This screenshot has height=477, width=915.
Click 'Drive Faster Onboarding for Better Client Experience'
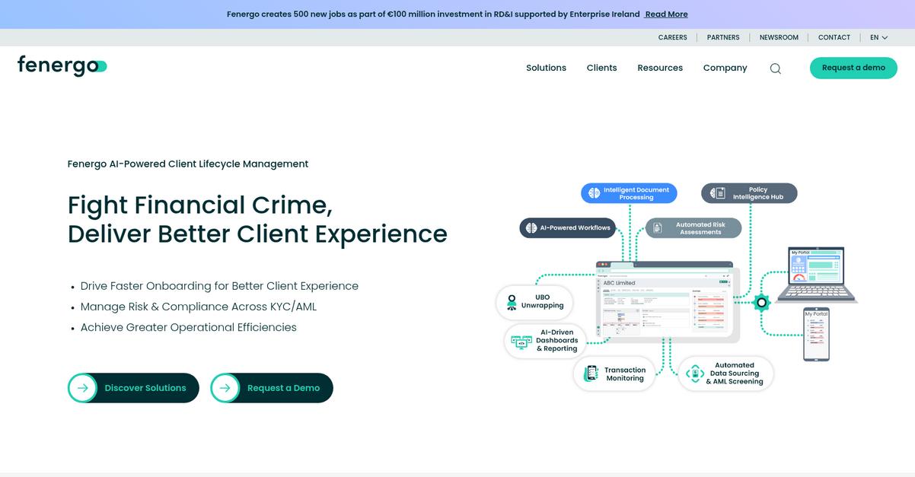pos(219,286)
